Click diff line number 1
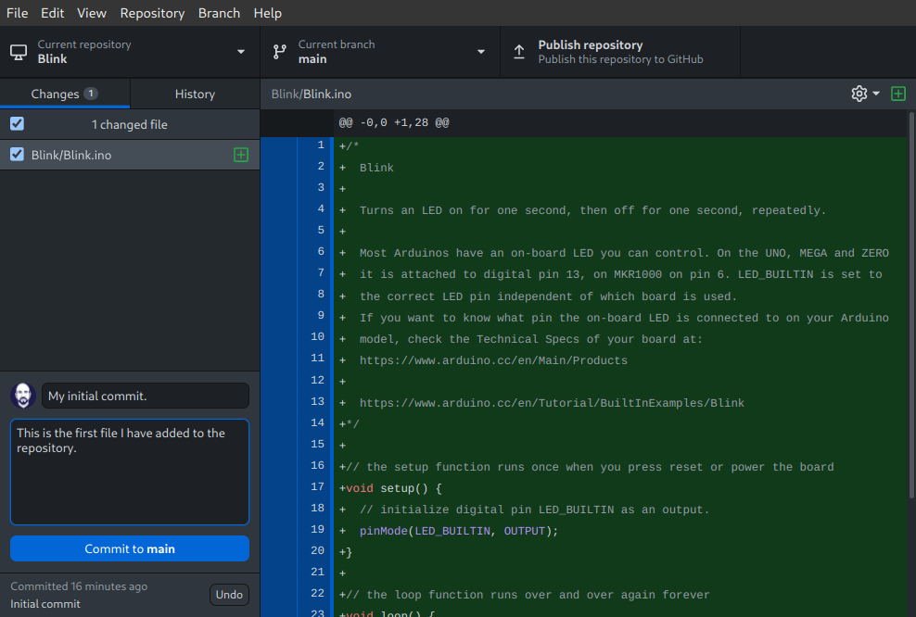916x617 pixels. coord(321,145)
